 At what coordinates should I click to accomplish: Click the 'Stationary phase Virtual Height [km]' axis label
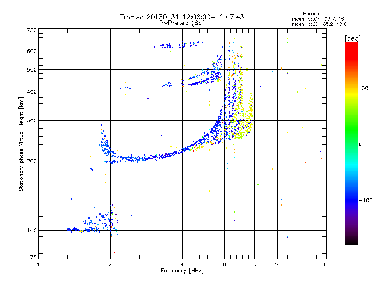[x=21, y=144]
